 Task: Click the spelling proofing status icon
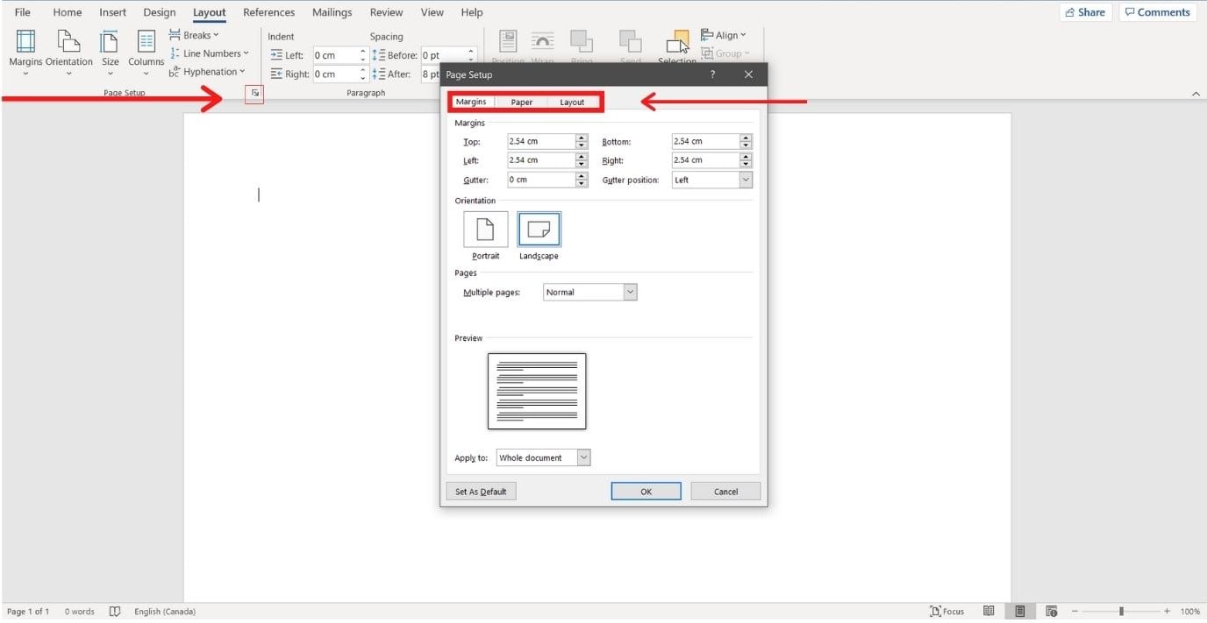point(114,612)
